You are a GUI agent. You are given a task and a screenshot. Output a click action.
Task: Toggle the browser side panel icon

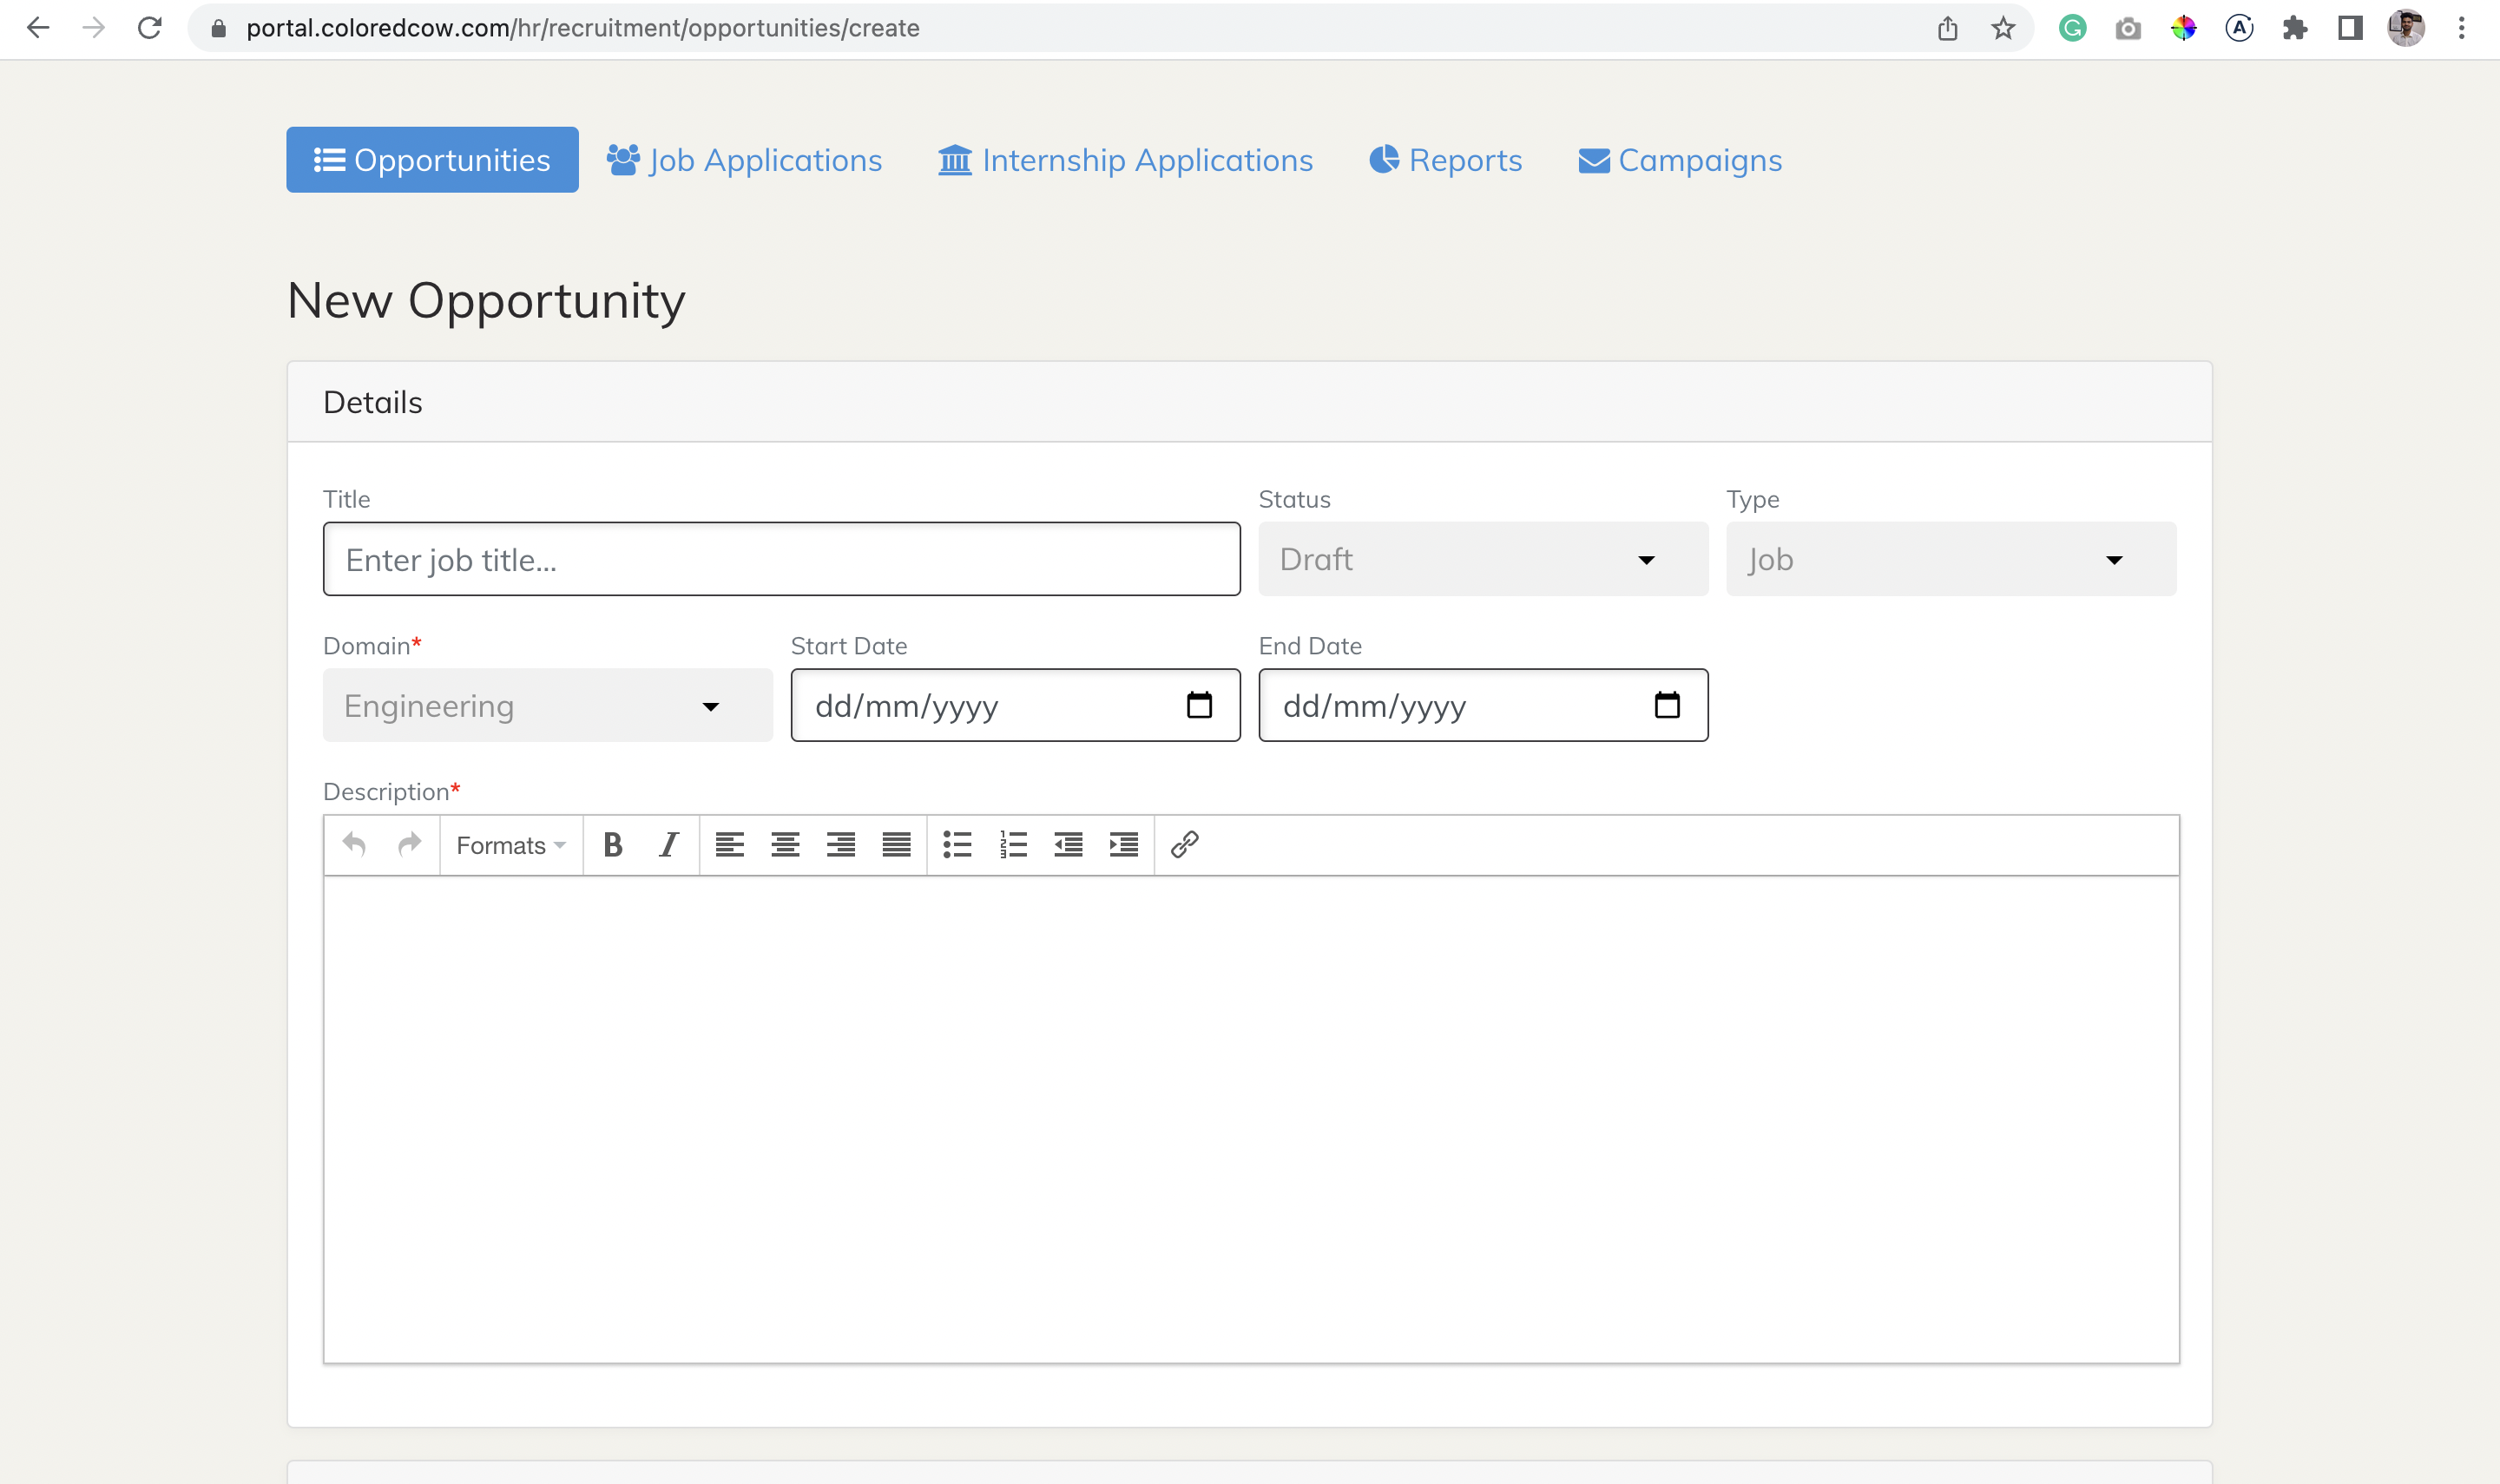coord(2350,28)
